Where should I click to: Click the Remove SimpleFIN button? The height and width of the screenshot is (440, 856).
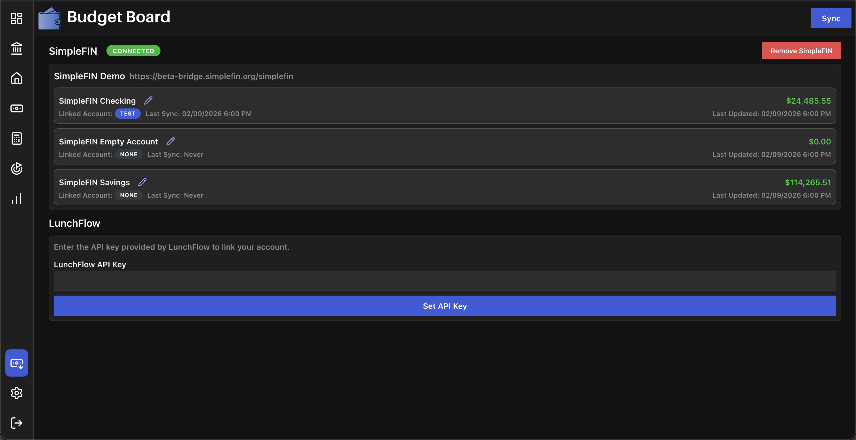coord(801,51)
